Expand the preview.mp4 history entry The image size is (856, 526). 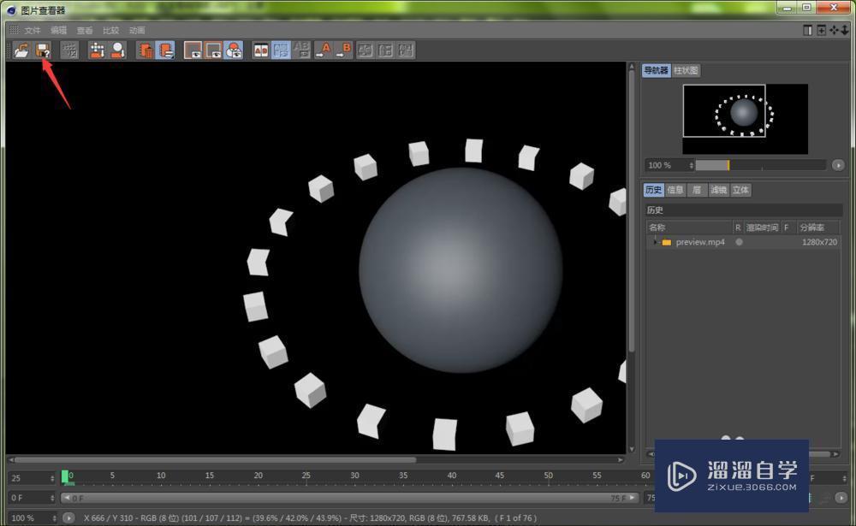(655, 242)
